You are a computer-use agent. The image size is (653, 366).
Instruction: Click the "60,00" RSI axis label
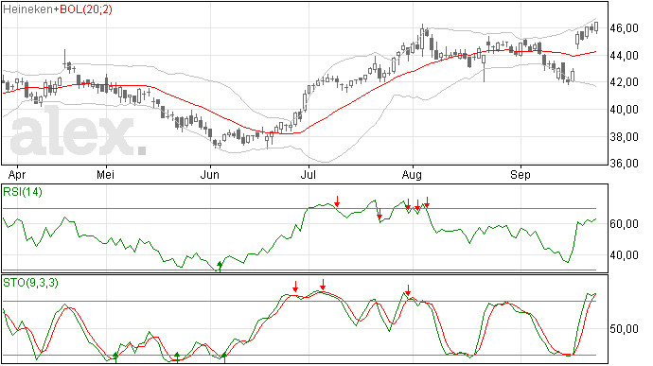point(624,224)
